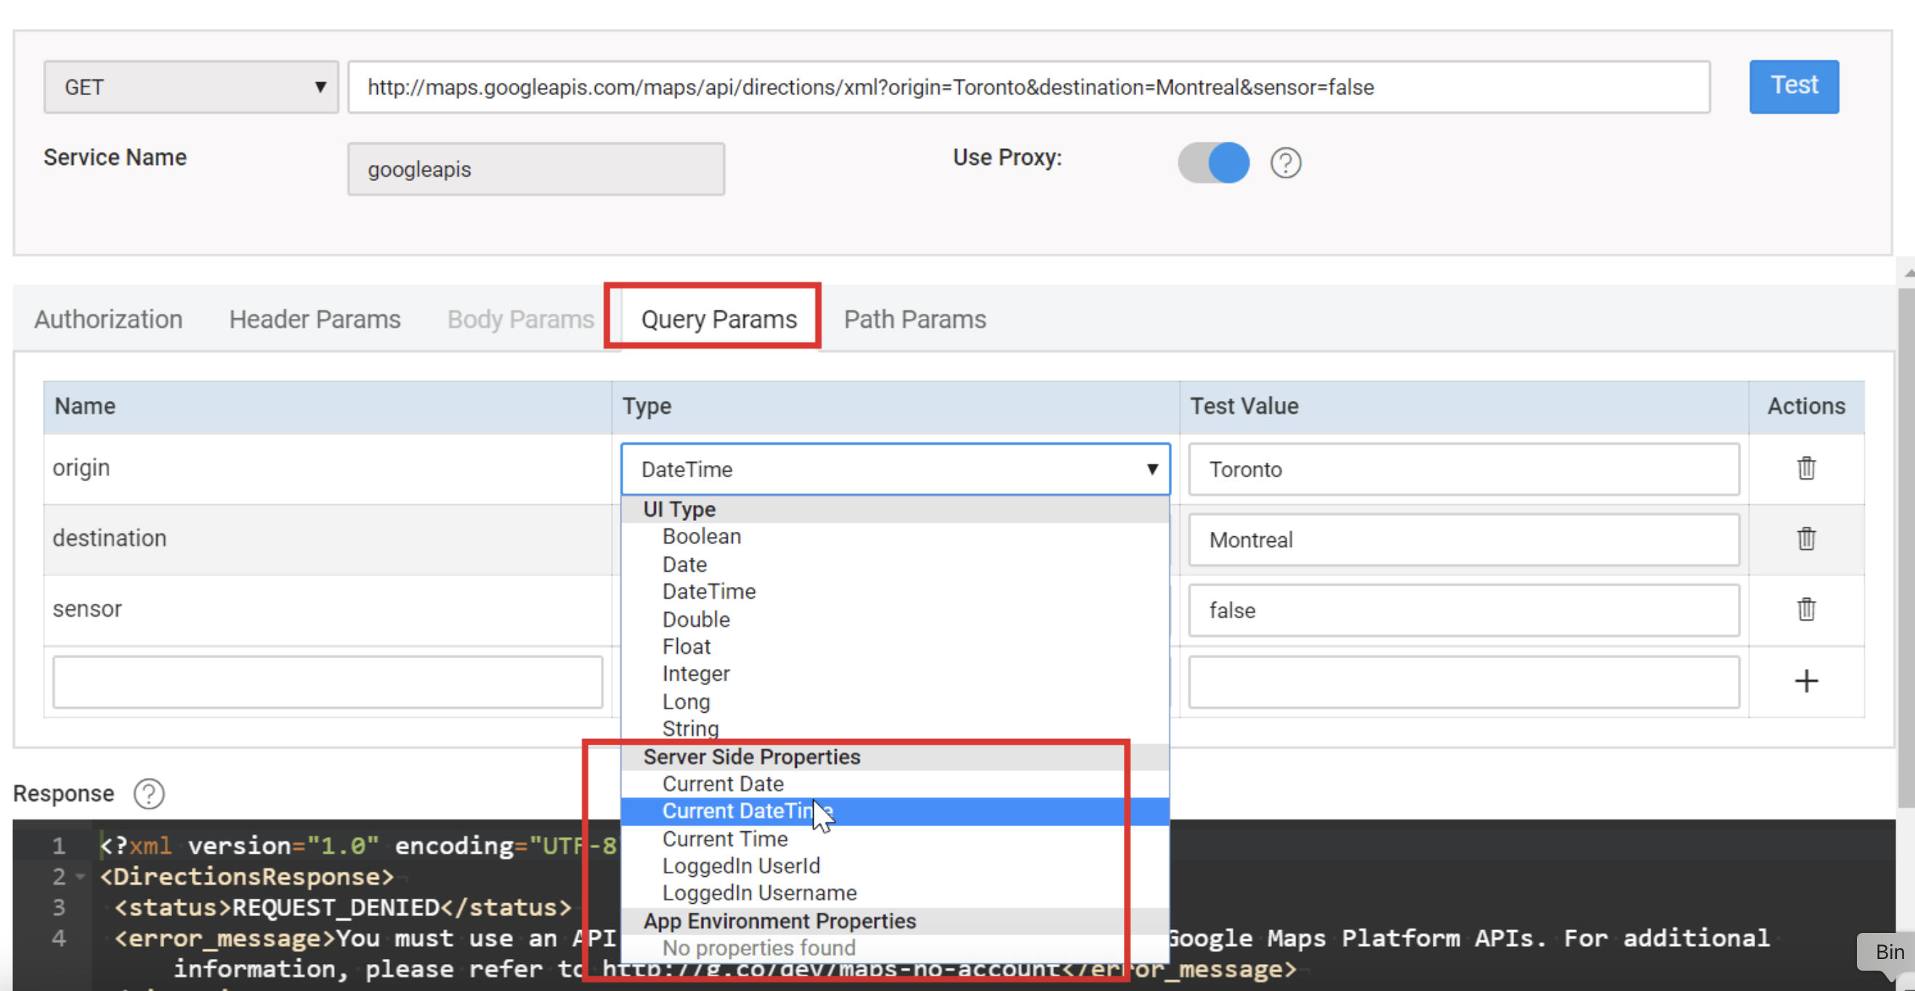This screenshot has height=991, width=1915.
Task: Open Use Proxy help icon
Action: (1285, 163)
